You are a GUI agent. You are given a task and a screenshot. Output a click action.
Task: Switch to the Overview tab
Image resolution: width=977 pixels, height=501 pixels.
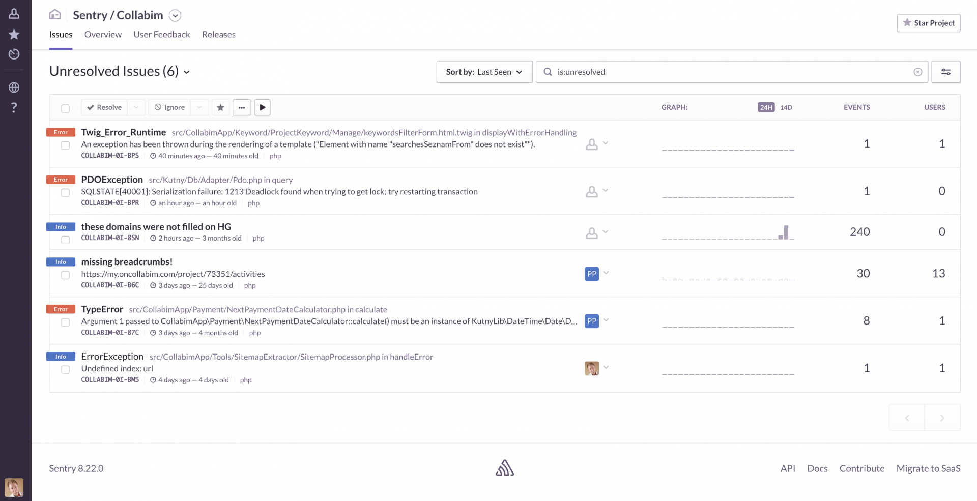point(103,35)
